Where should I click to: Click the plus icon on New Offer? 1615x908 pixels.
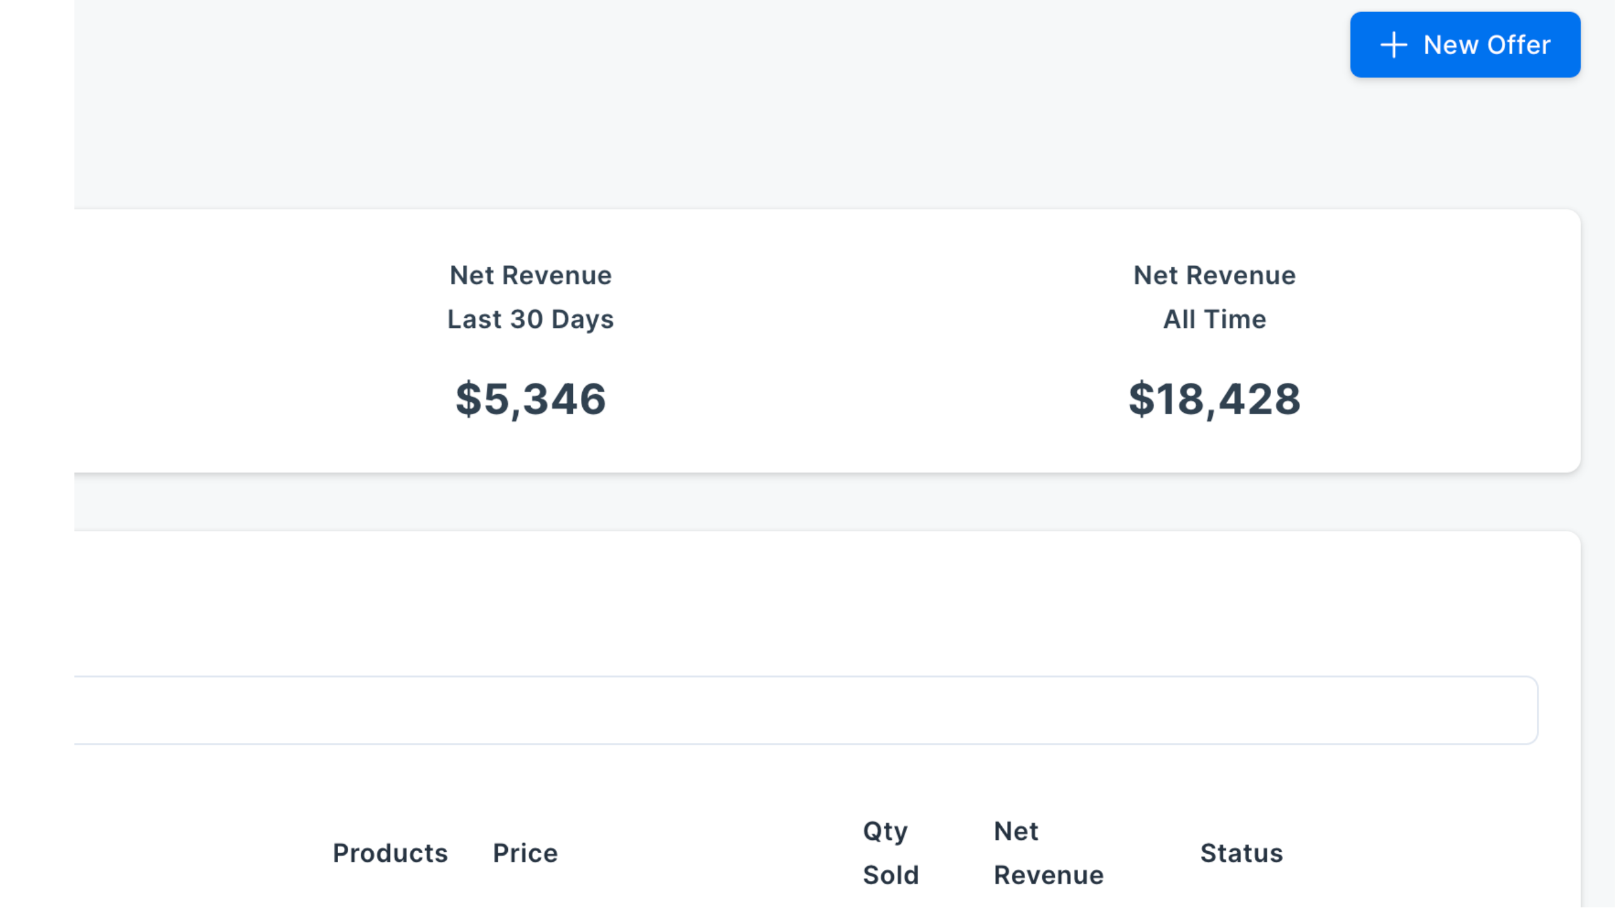click(x=1393, y=45)
